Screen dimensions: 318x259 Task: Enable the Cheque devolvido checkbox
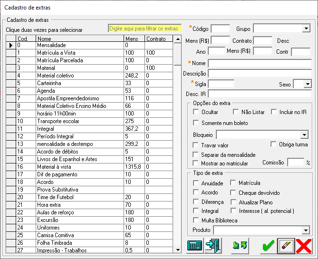pos(233,192)
